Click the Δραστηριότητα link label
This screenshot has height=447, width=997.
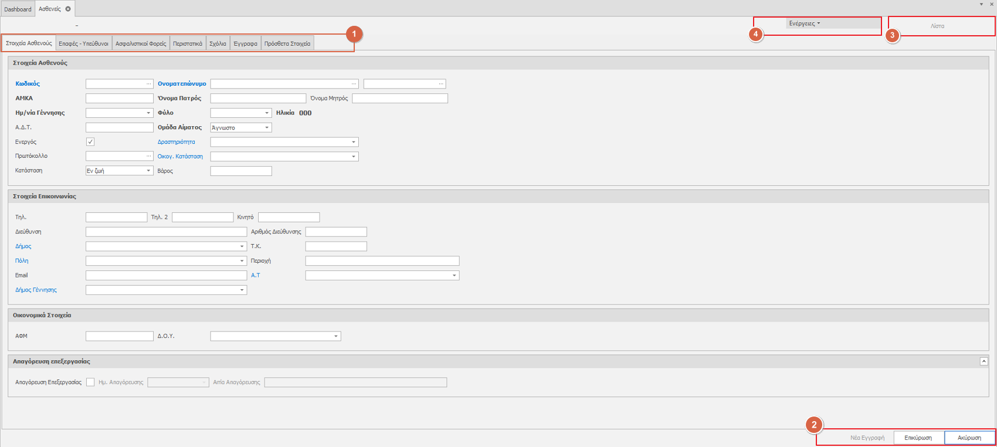pos(176,142)
